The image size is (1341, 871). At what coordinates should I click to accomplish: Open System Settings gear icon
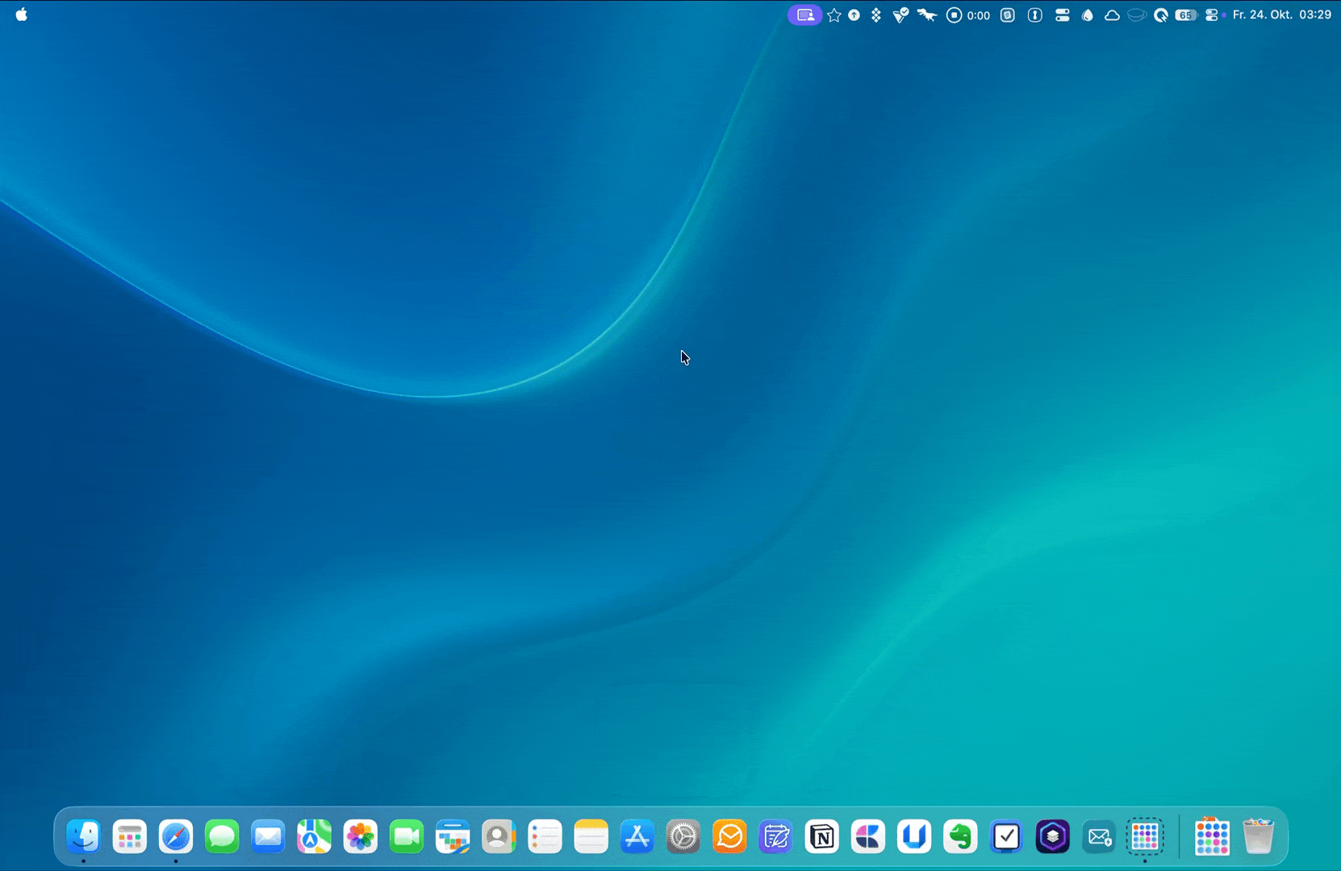pyautogui.click(x=683, y=837)
